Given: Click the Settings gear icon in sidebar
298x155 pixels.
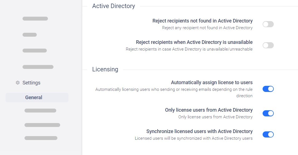Looking at the screenshot, I should click(18, 82).
